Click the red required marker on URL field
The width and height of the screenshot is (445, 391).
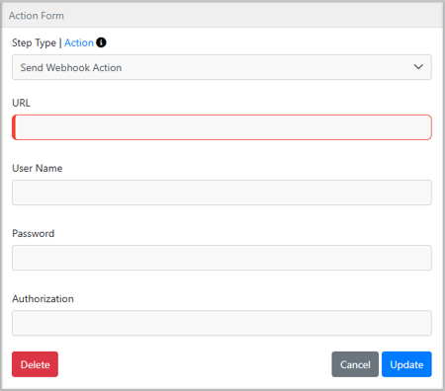pos(14,127)
